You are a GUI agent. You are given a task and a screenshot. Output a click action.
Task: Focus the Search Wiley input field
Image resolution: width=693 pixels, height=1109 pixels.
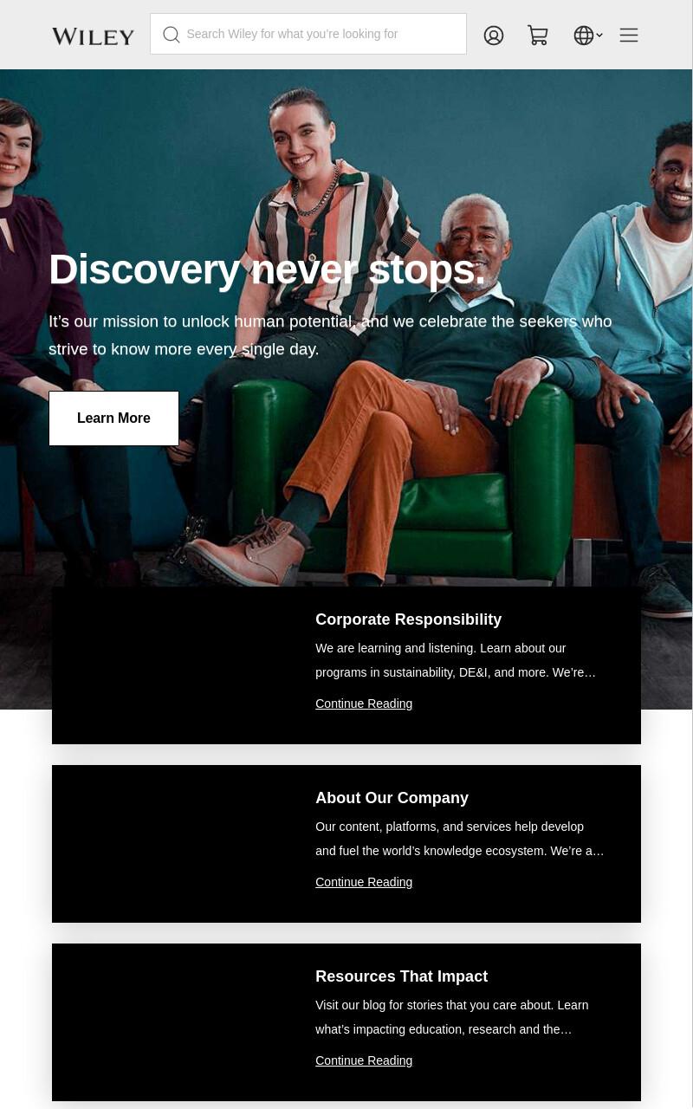[308, 34]
